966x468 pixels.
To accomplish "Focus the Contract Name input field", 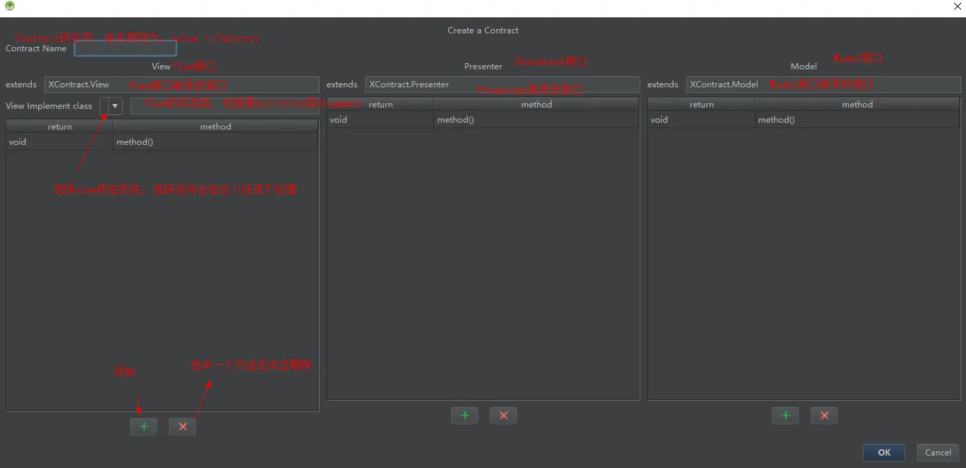I will coord(125,49).
